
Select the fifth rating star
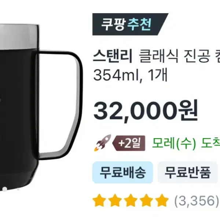pos(162,200)
